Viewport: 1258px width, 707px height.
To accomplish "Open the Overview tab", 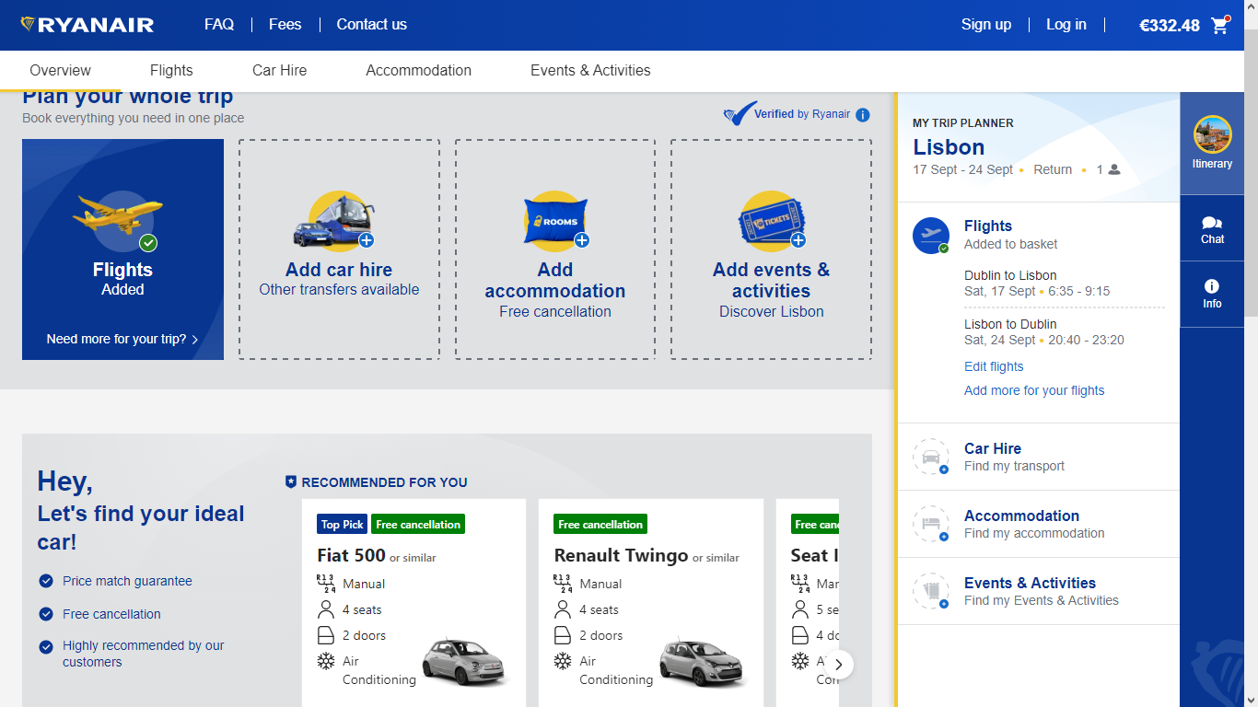I will (x=60, y=71).
